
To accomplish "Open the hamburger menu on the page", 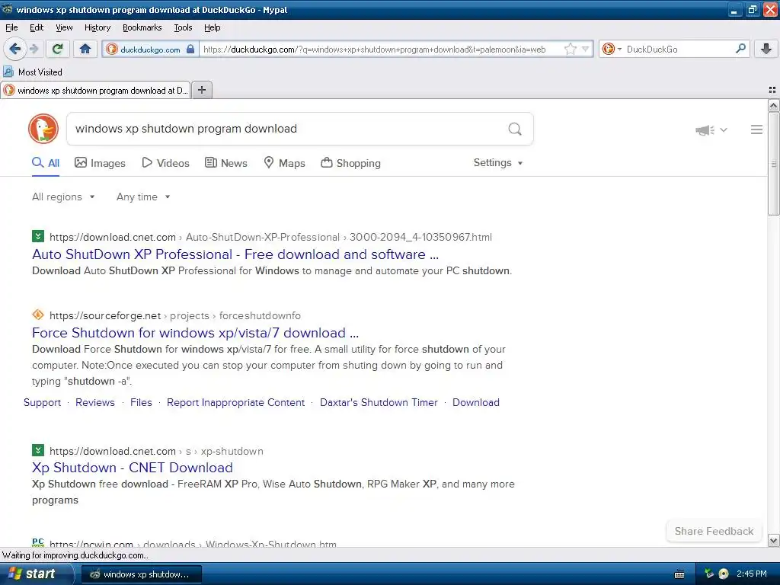I will click(x=756, y=129).
